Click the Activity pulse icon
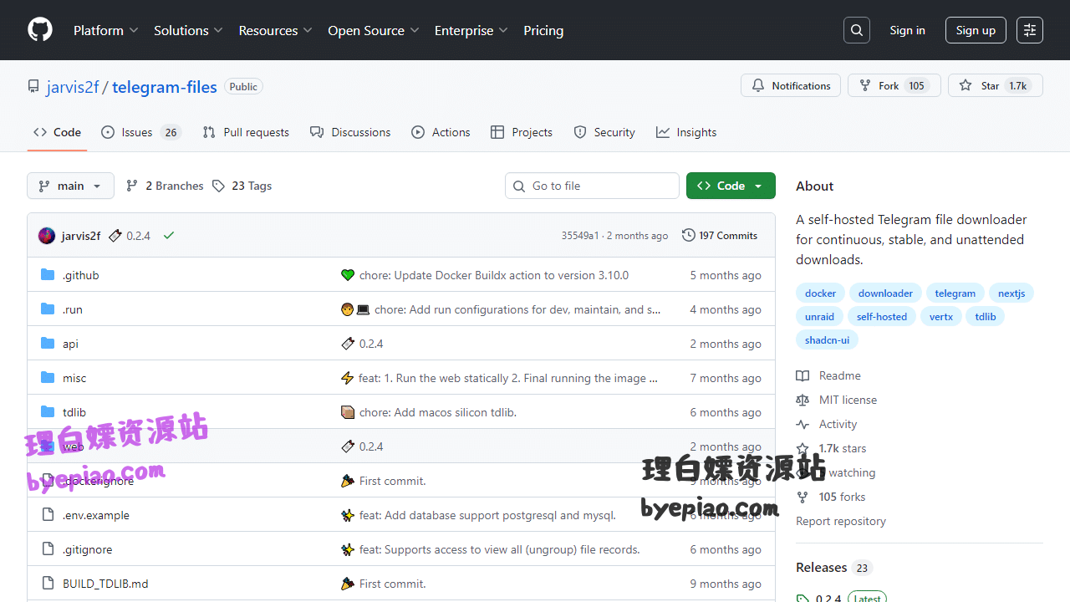Viewport: 1070px width, 602px height. [802, 424]
